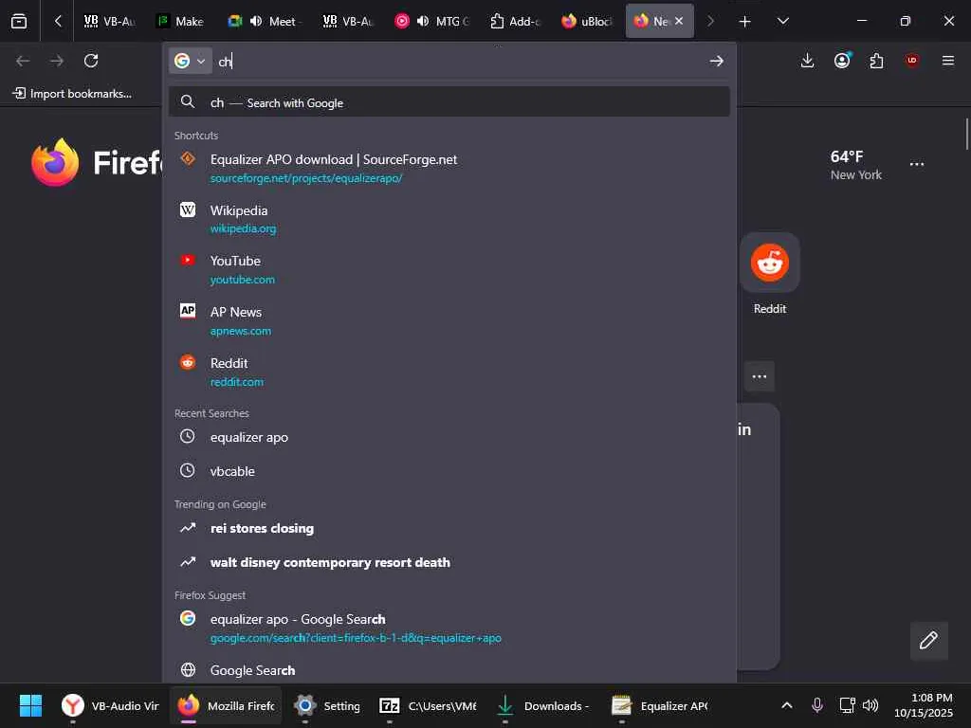The image size is (971, 728).
Task: Show hidden system tray icons
Action: [786, 705]
